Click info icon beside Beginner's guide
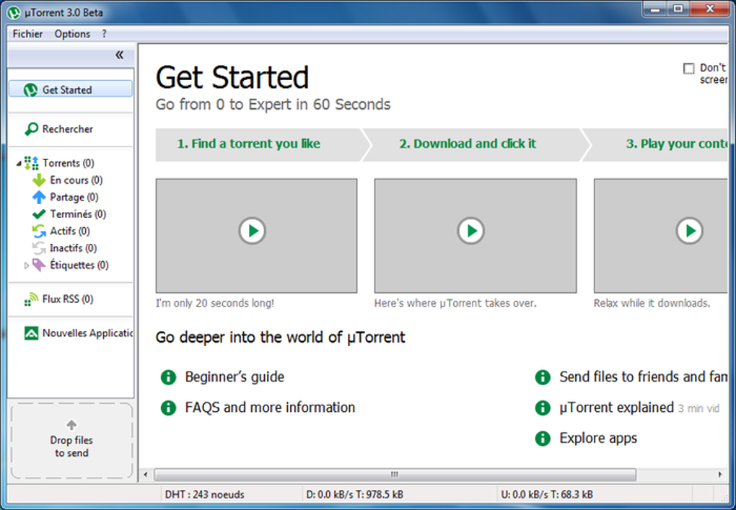 pyautogui.click(x=168, y=377)
